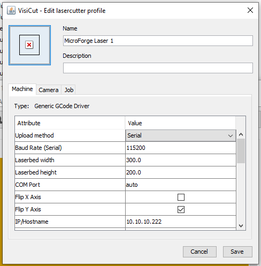Click the Attribute column header

tap(70, 123)
